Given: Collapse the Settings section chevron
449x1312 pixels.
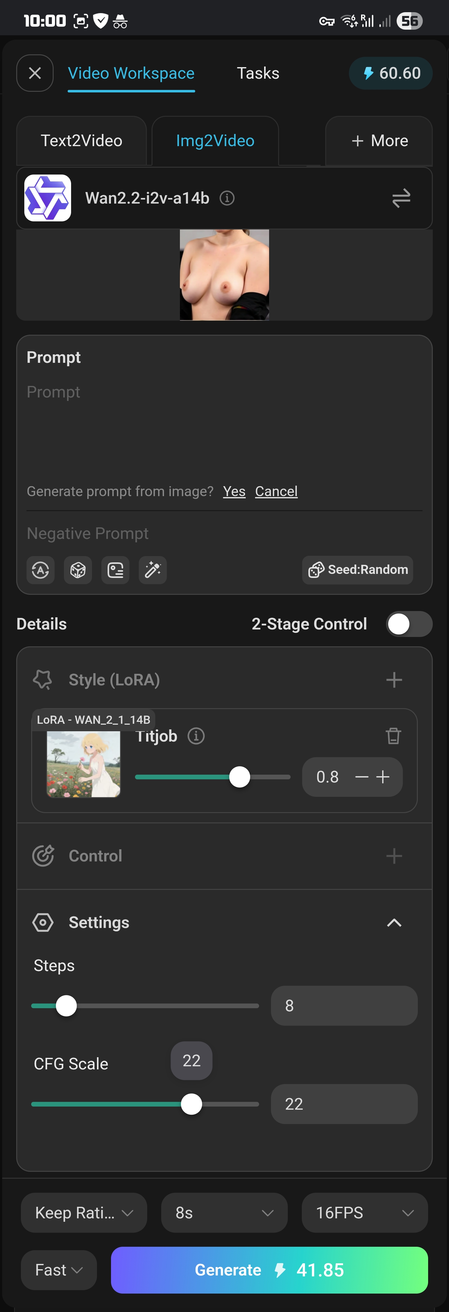Looking at the screenshot, I should point(393,922).
